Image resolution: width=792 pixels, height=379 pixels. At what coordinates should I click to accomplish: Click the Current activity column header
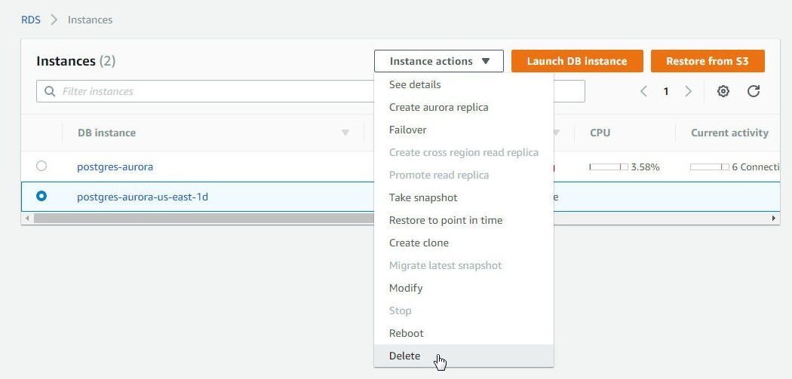730,133
